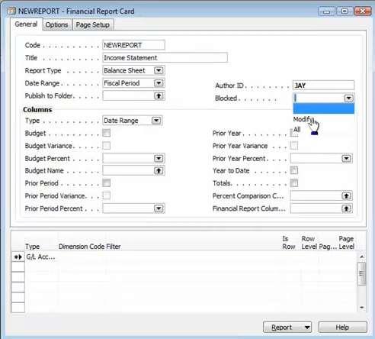Expand the Report Type dropdown
Viewport: 375px width, 339px height.
tap(159, 70)
